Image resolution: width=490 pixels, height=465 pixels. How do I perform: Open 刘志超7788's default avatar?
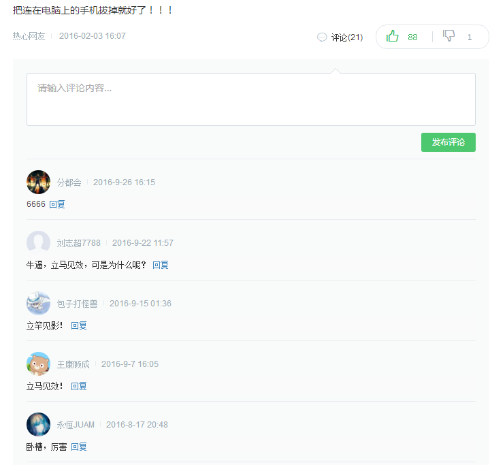(38, 242)
